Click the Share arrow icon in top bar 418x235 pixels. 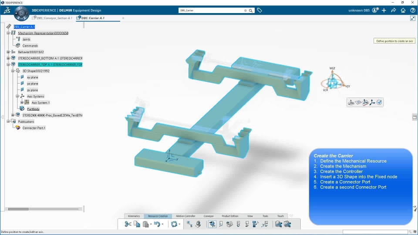click(394, 10)
